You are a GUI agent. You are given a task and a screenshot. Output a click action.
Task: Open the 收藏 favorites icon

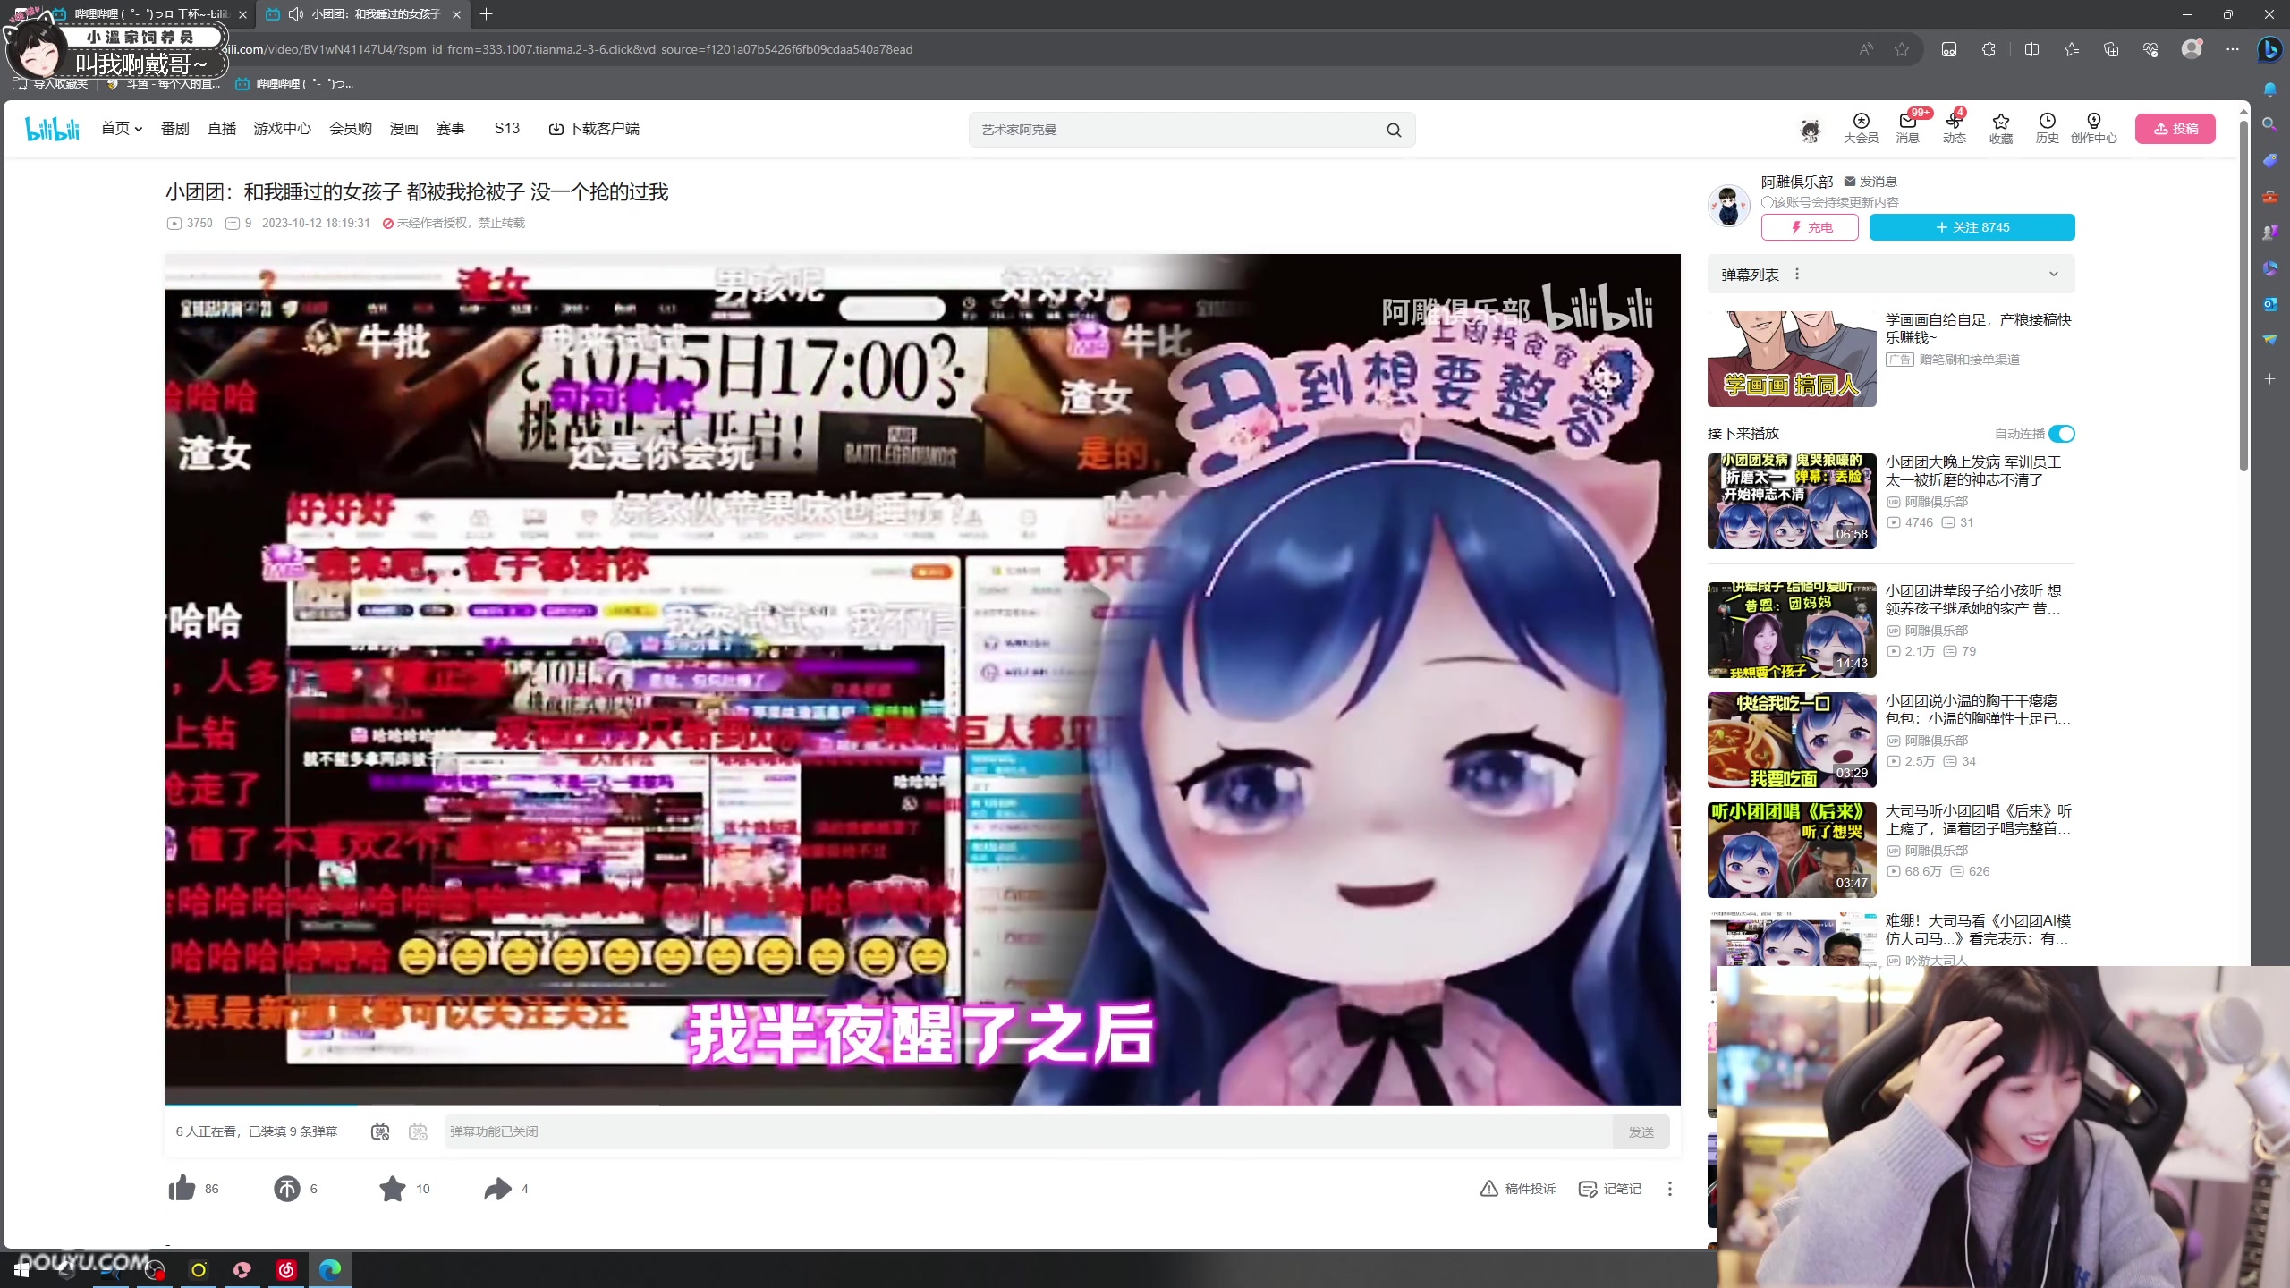coord(2001,128)
